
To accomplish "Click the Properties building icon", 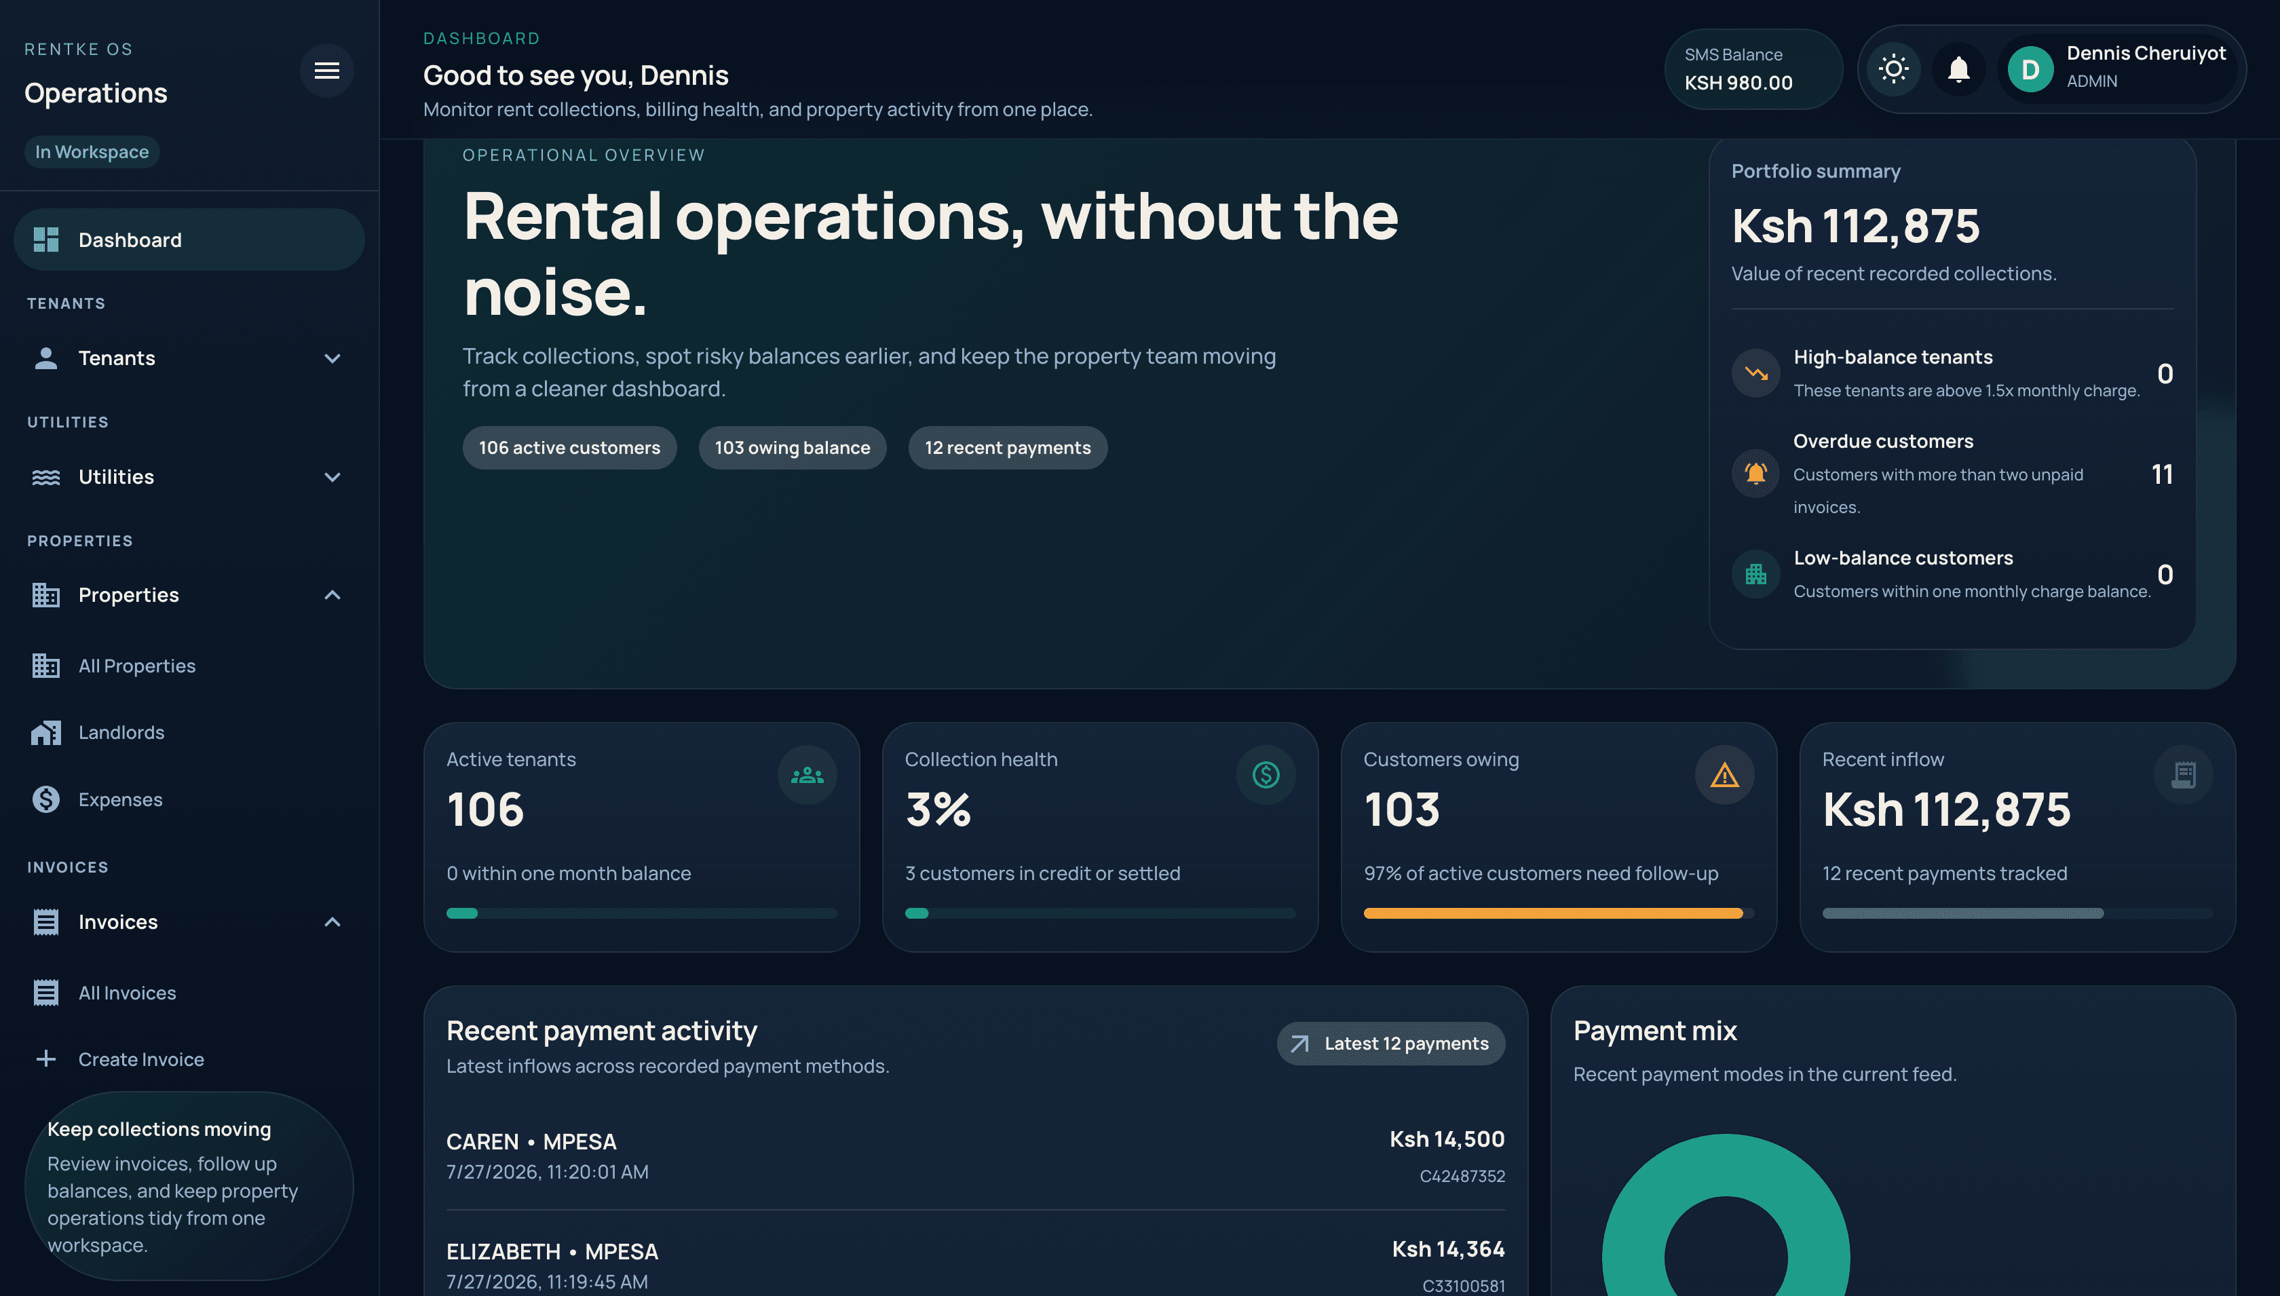I will pos(46,594).
